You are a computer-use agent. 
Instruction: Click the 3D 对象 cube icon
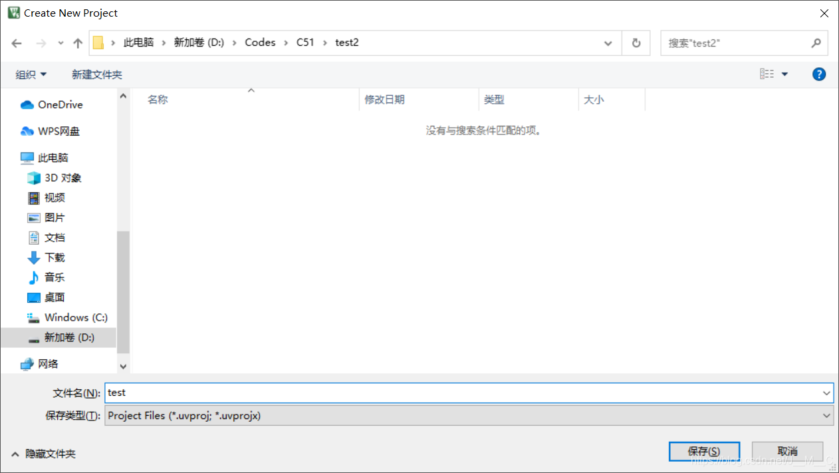click(34, 178)
